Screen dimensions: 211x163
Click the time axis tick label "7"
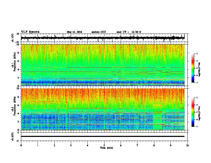click(x=137, y=145)
